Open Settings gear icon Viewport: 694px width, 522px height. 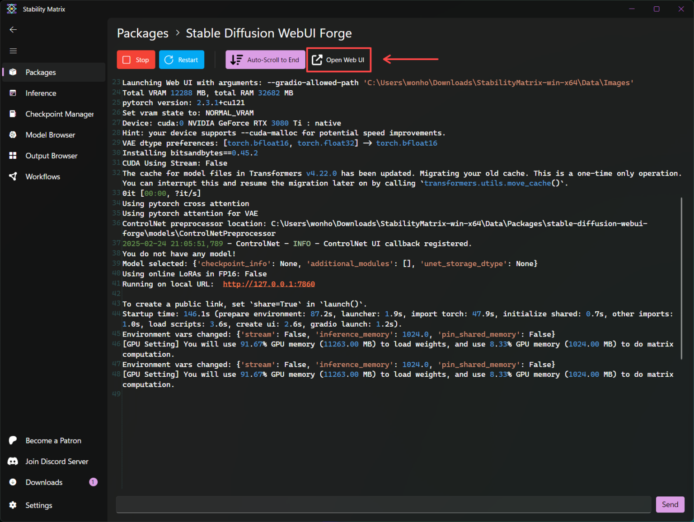pyautogui.click(x=13, y=505)
